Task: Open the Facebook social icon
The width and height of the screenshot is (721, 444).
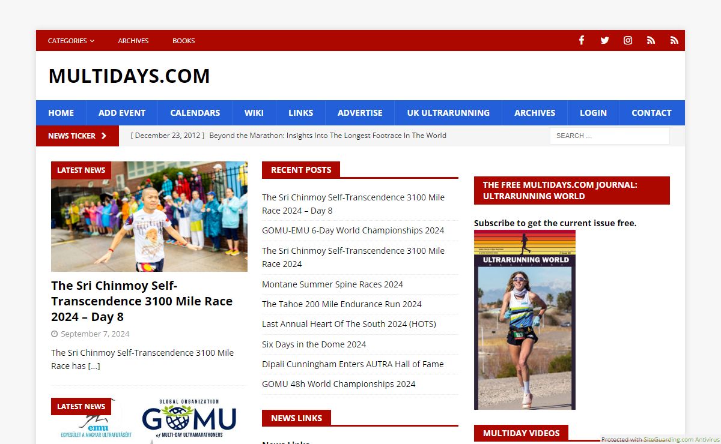Action: coord(582,40)
